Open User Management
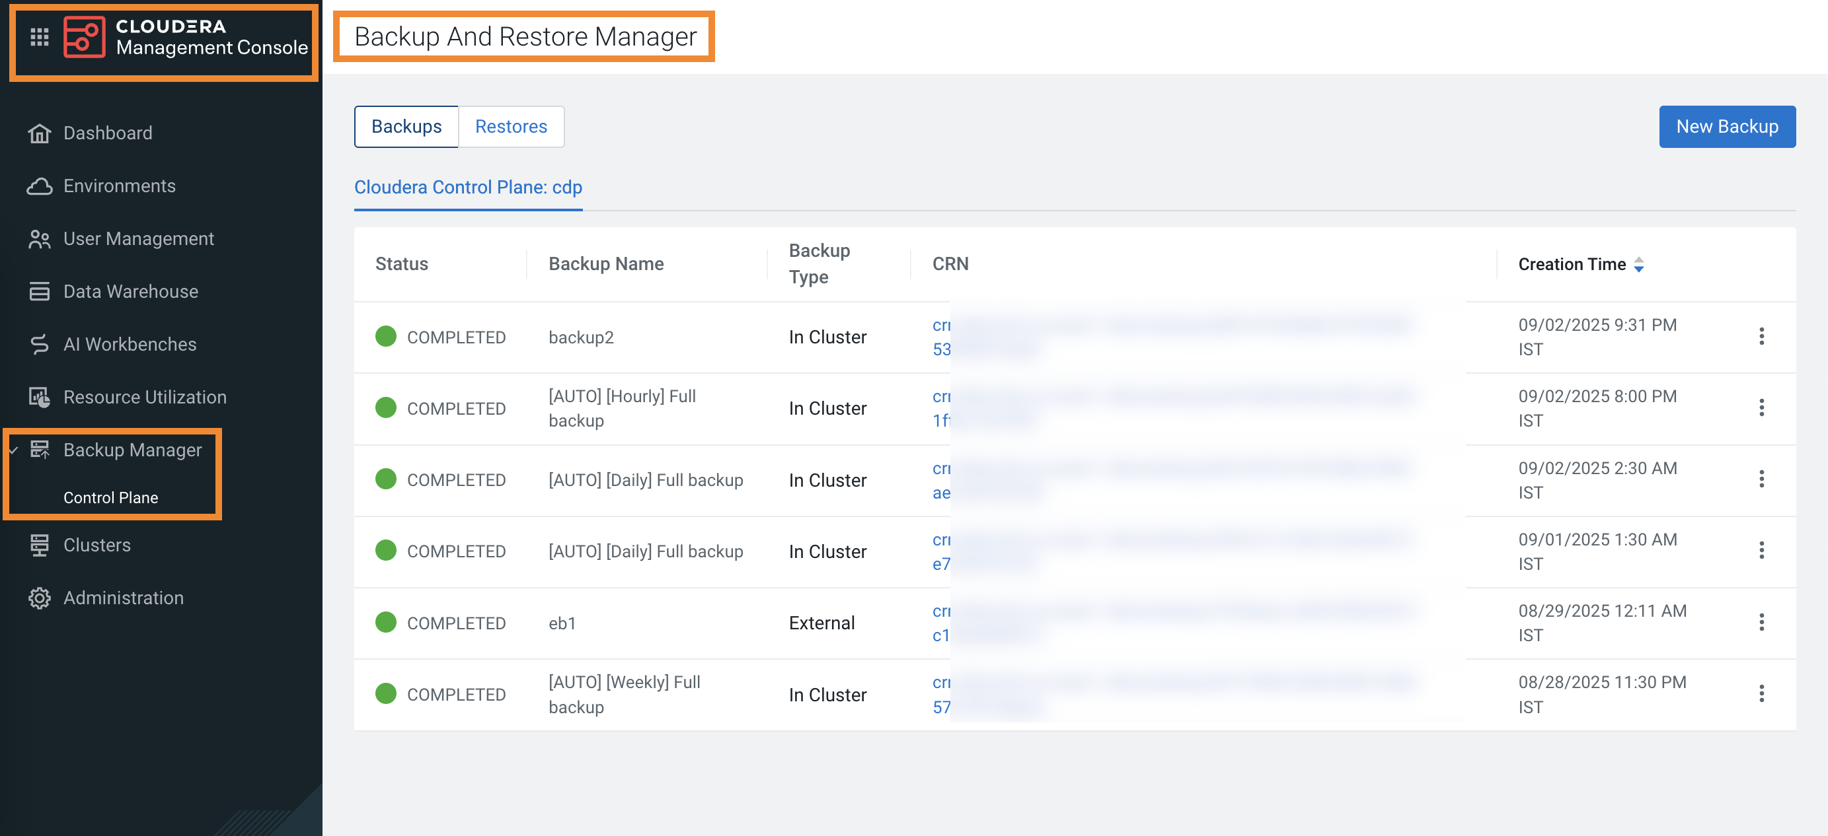 tap(138, 238)
